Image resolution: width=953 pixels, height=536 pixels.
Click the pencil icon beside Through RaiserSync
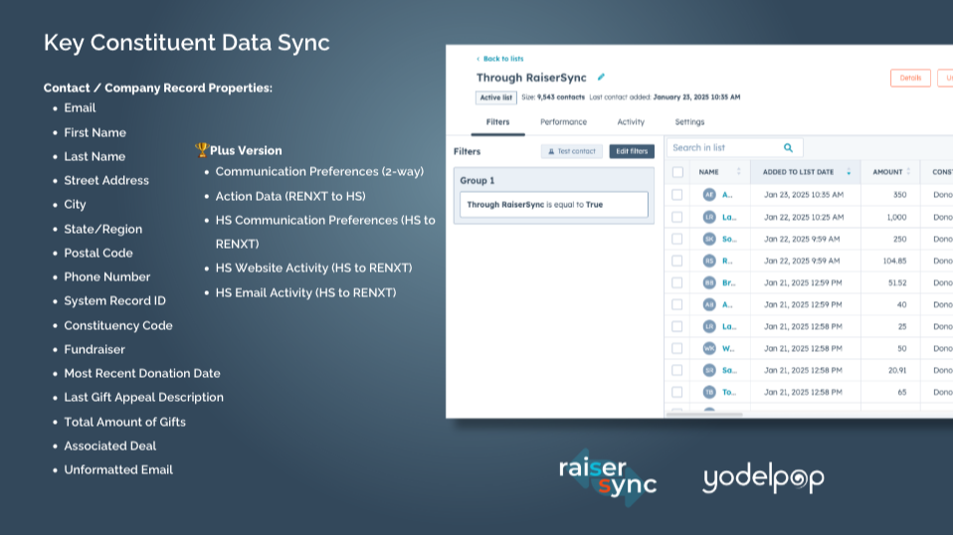[601, 78]
